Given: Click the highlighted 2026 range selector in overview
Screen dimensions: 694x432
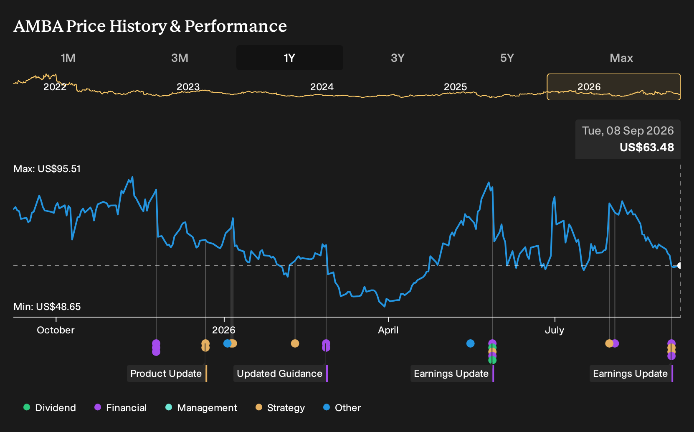Looking at the screenshot, I should [x=614, y=87].
